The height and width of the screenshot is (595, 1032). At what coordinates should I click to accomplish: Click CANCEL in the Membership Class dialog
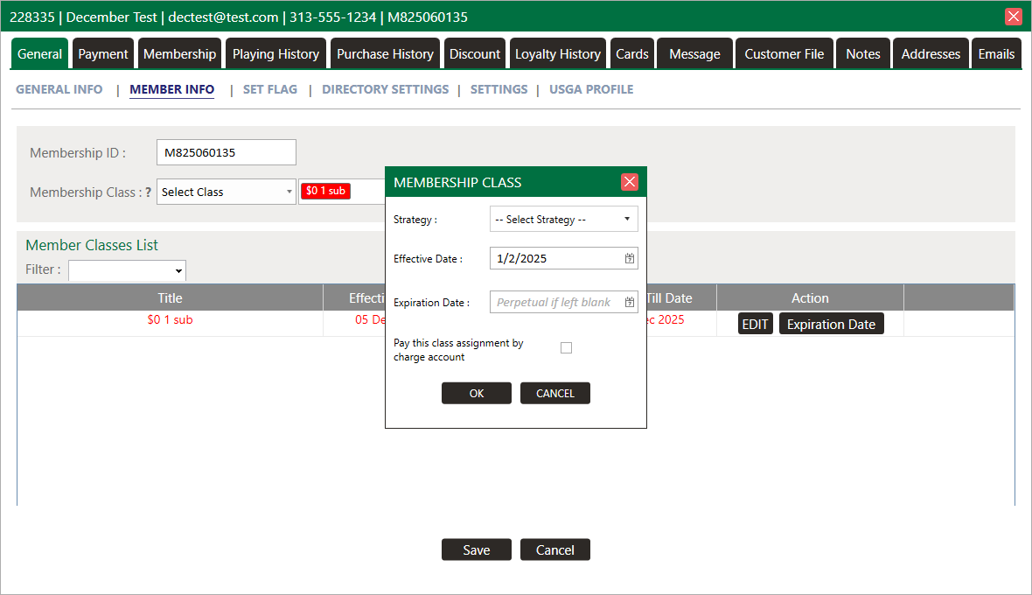[x=554, y=394]
